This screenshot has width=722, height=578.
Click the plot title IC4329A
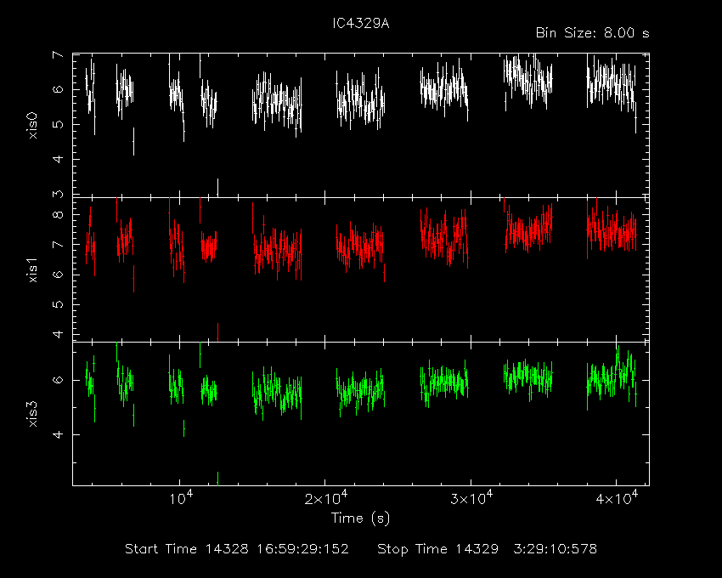(361, 24)
